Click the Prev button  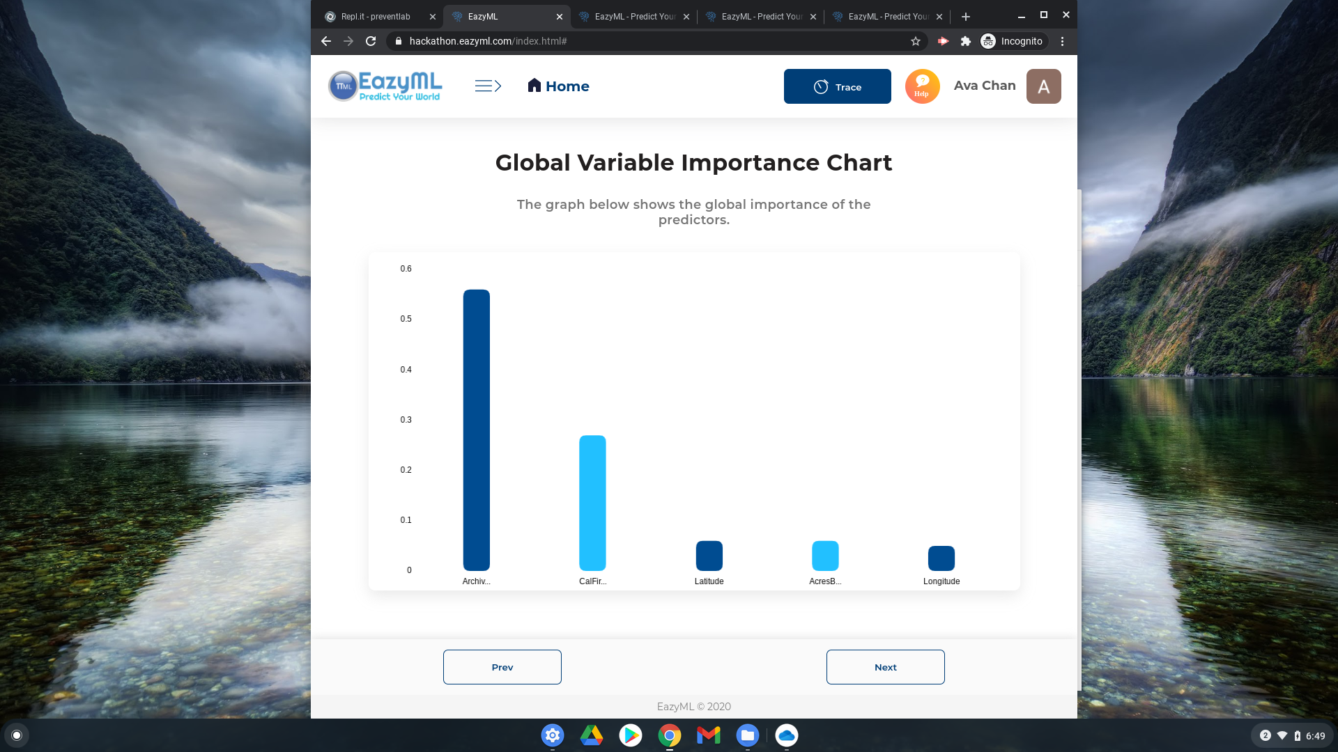(502, 667)
